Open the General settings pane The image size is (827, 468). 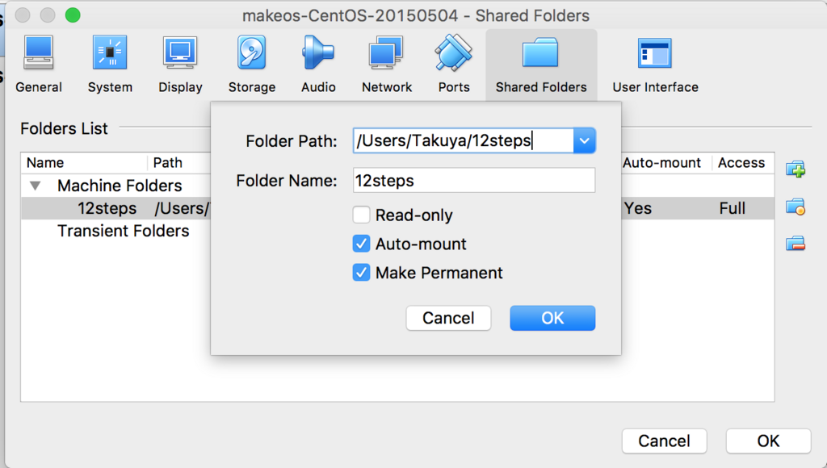(39, 65)
